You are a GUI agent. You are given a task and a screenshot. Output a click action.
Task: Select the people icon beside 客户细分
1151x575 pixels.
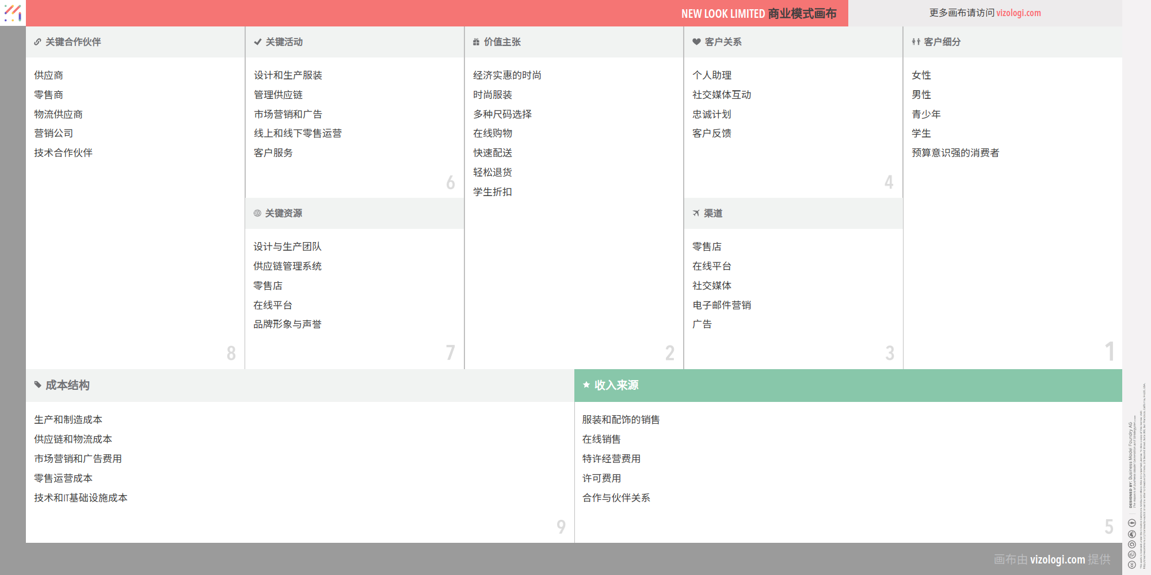(x=915, y=41)
